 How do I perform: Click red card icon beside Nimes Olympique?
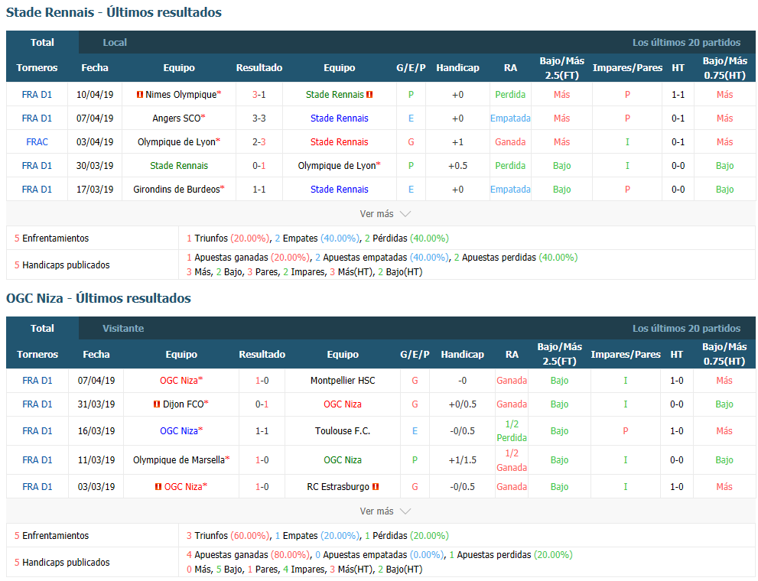click(x=140, y=95)
